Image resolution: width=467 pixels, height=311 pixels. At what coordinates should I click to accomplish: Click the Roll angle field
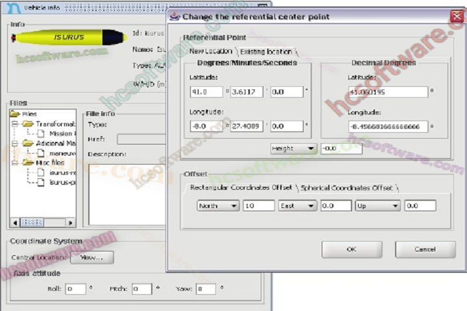pyautogui.click(x=76, y=289)
